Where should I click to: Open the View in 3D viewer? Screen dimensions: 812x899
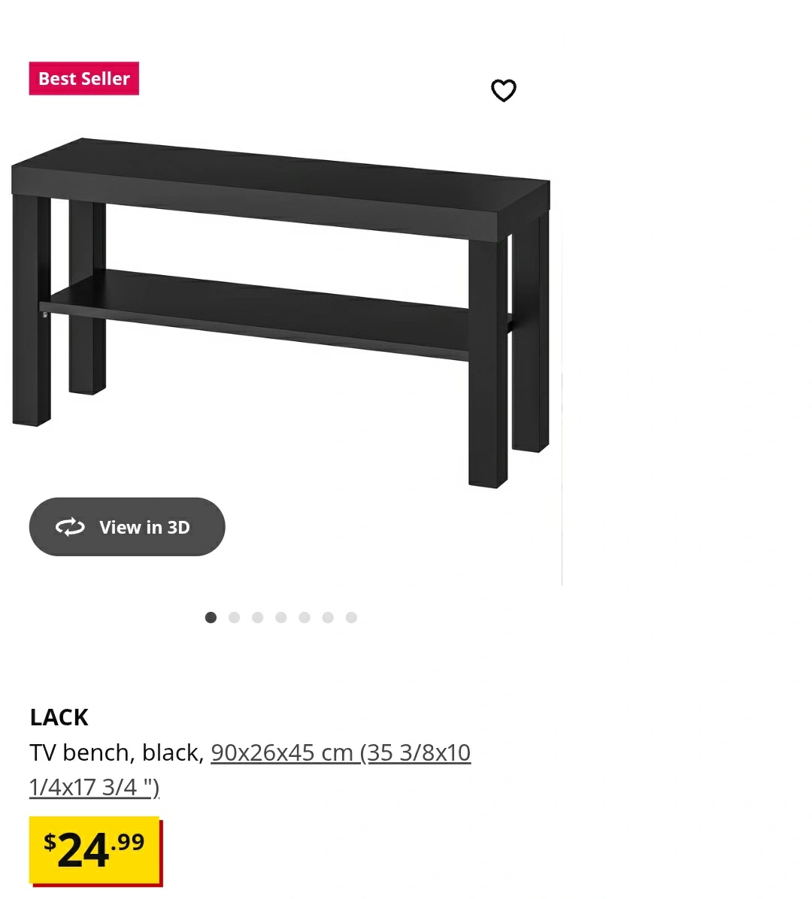[x=127, y=527]
